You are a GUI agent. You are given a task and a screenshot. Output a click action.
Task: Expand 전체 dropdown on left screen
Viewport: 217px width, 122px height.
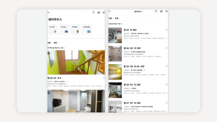click(56, 43)
